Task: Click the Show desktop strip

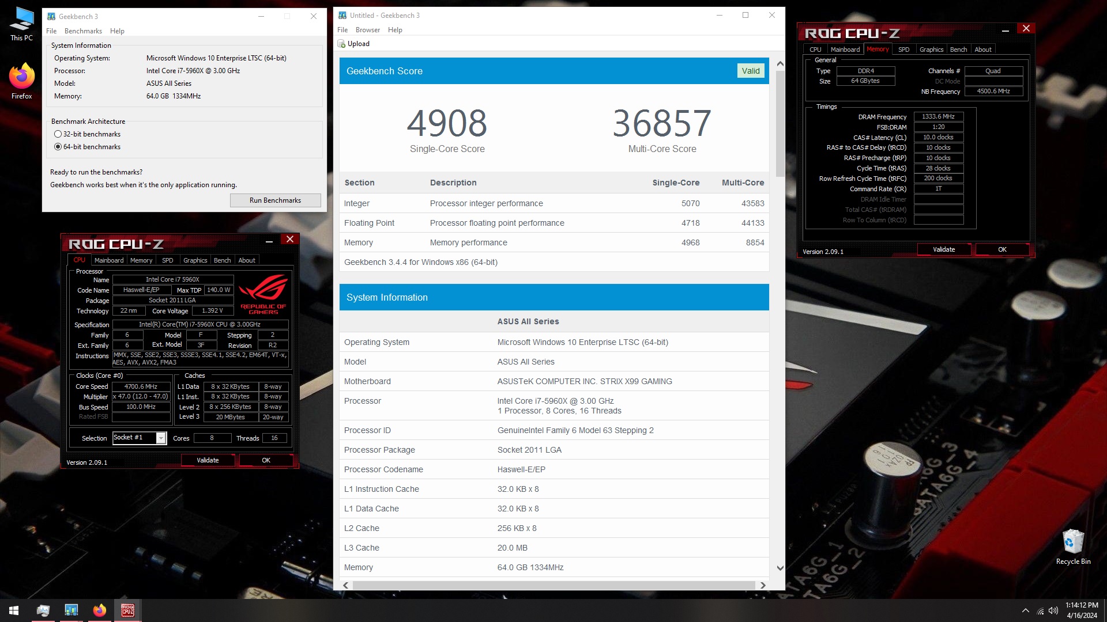Action: 1105,610
